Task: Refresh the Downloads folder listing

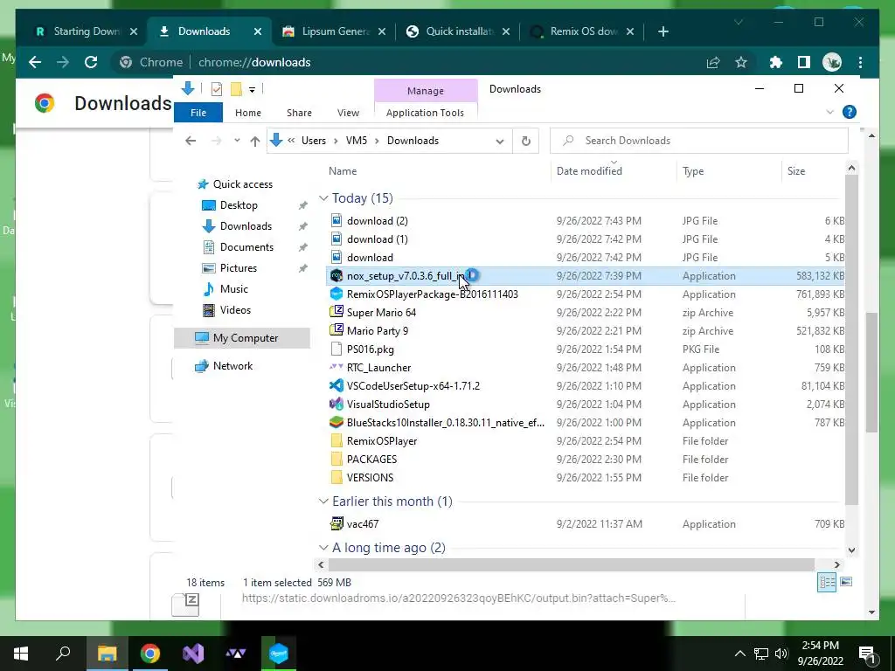Action: pos(525,141)
